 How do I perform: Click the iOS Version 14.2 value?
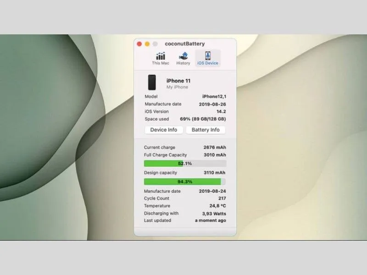coord(221,111)
